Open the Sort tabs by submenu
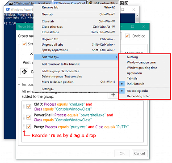The height and width of the screenshot is (163, 172). (76, 57)
